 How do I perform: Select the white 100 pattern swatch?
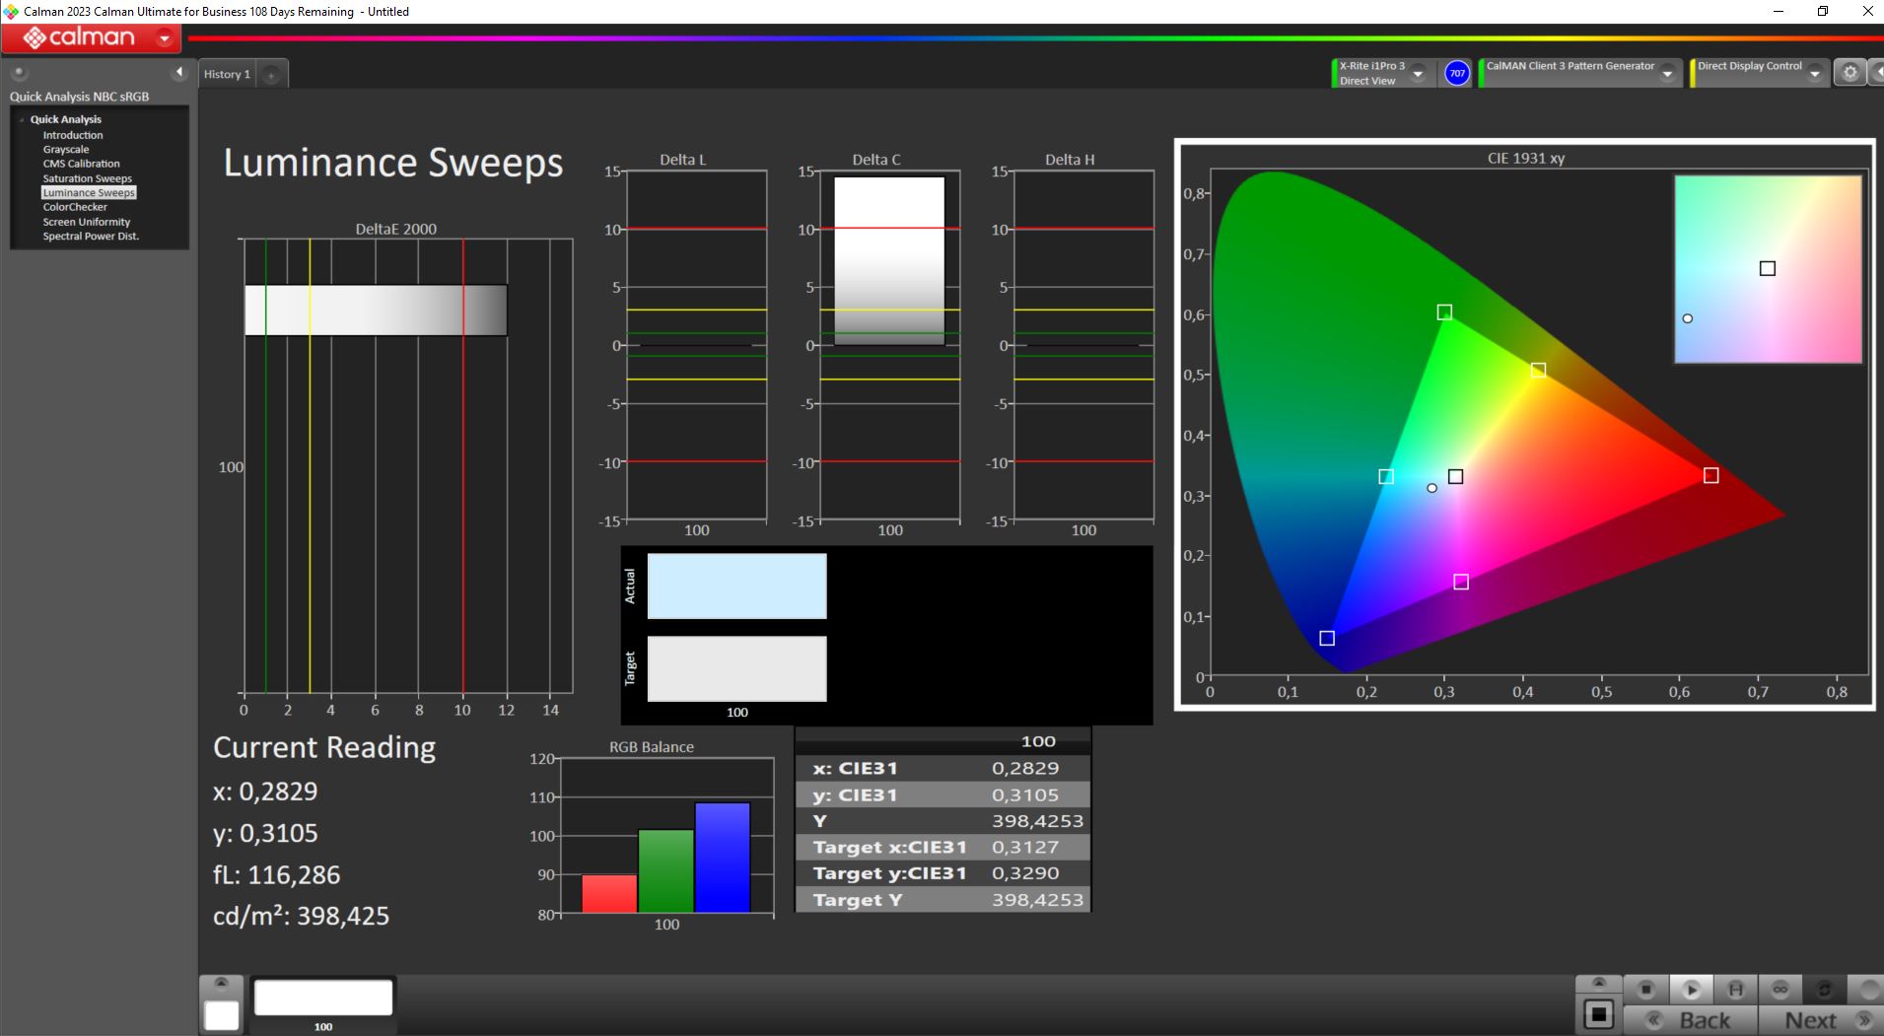323,1000
